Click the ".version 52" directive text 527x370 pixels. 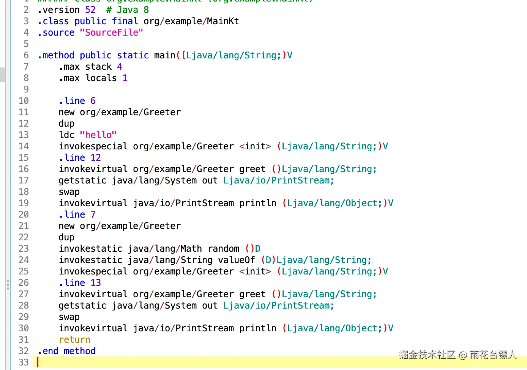[67, 10]
